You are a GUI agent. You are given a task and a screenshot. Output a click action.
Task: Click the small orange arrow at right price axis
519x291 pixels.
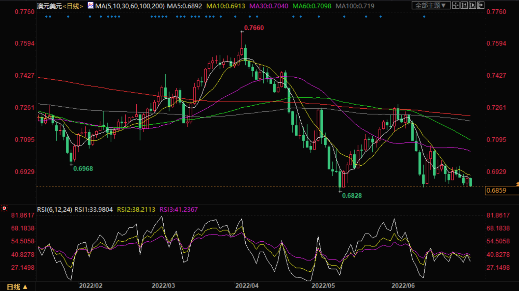517,184
